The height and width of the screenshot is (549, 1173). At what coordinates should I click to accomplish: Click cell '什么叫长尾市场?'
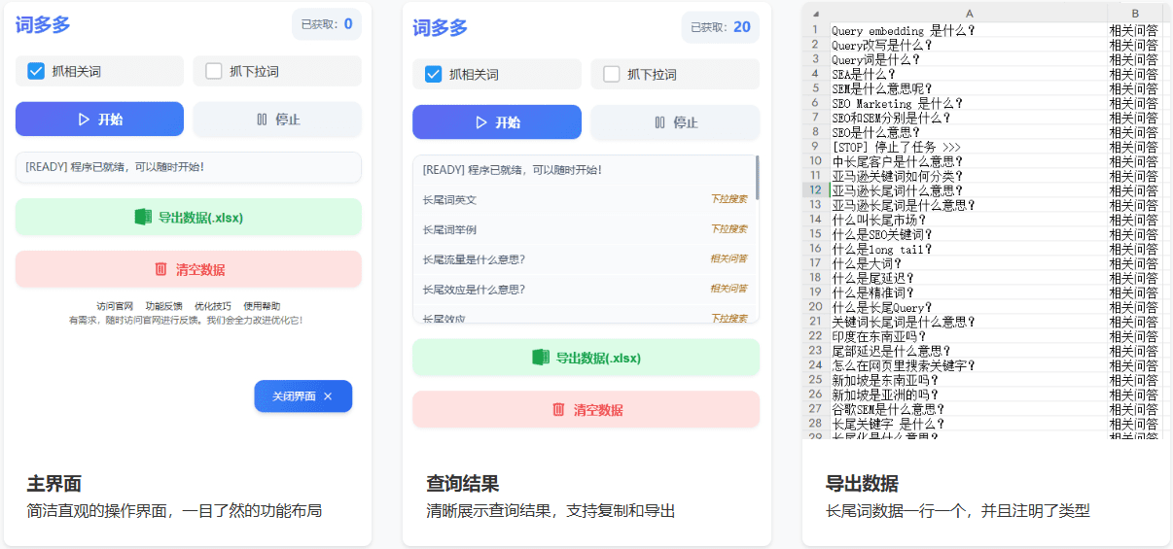point(969,220)
